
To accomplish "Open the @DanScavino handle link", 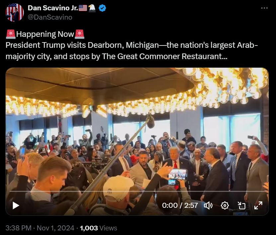I will (50, 17).
